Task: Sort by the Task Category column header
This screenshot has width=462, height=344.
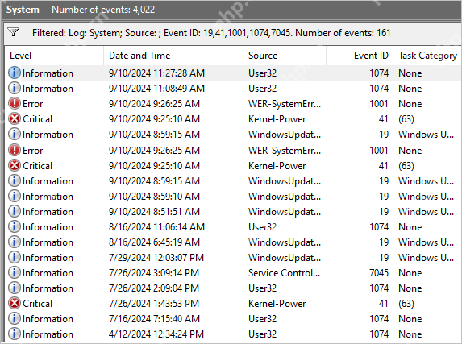Action: (427, 56)
